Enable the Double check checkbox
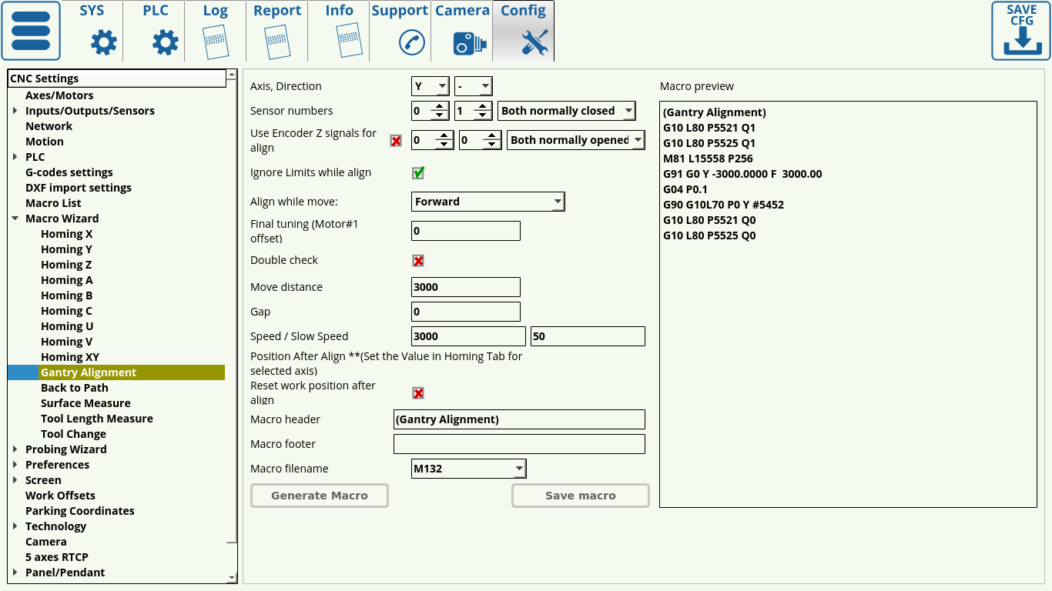This screenshot has width=1052, height=591. tap(418, 261)
